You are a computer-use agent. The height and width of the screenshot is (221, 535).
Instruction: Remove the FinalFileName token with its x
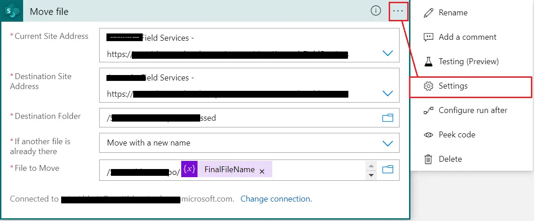(262, 171)
